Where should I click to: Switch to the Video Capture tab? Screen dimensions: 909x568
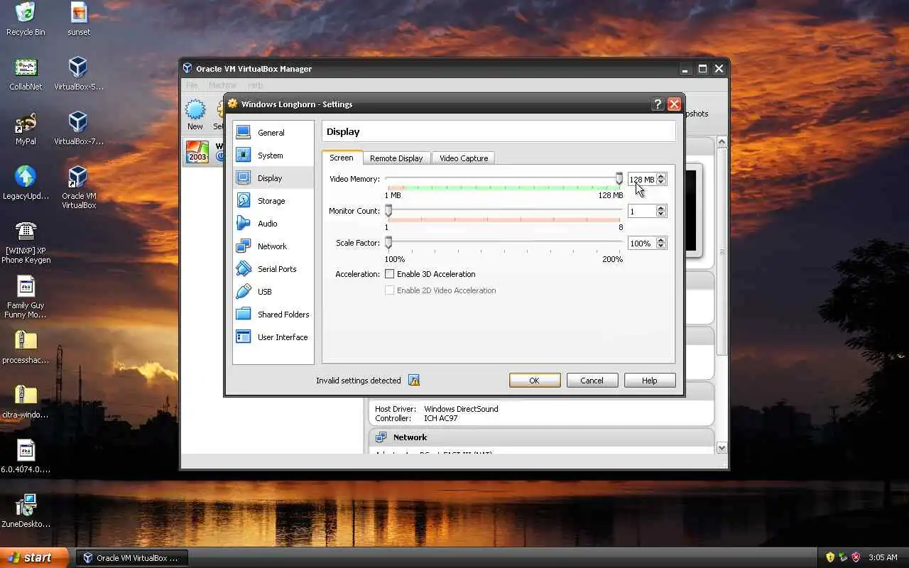(x=464, y=158)
